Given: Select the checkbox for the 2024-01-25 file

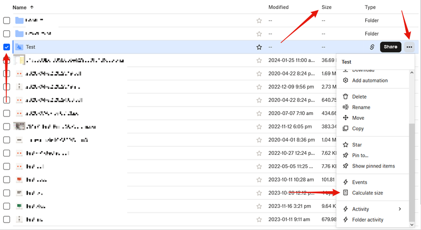Looking at the screenshot, I should pyautogui.click(x=6, y=60).
